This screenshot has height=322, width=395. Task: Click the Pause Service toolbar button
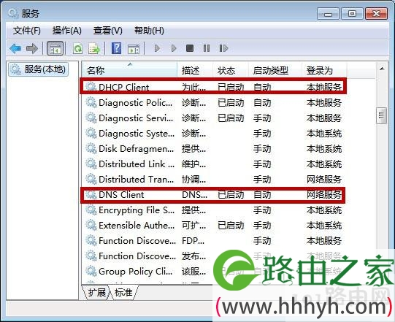coord(207,48)
